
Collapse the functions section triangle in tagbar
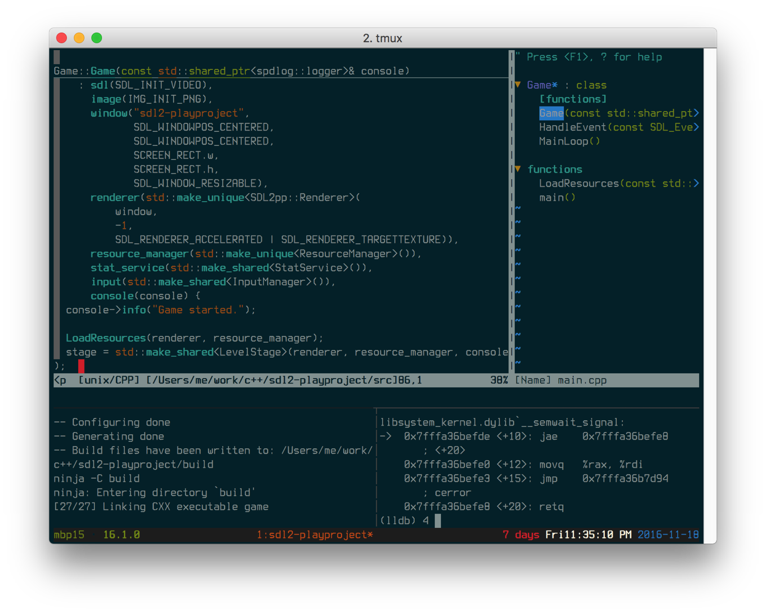(x=518, y=169)
